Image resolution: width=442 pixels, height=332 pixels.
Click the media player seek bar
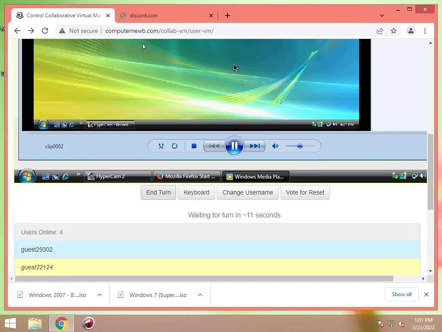tap(227, 133)
